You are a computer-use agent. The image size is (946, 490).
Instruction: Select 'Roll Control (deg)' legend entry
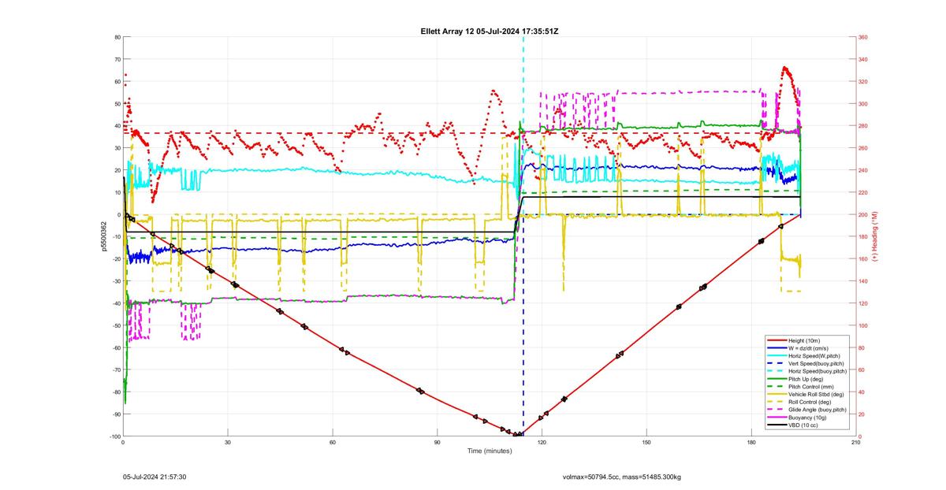[810, 402]
